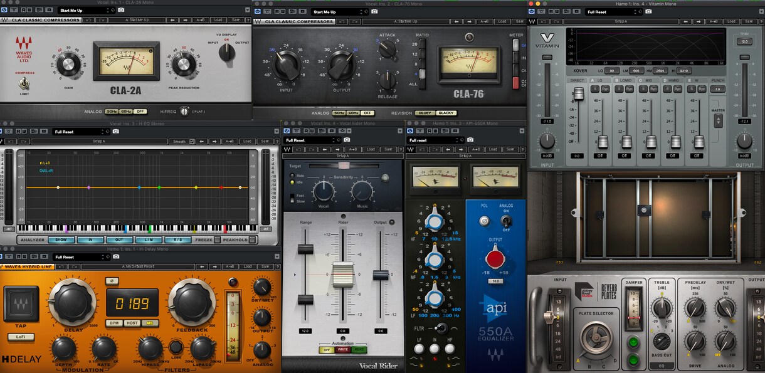Screen dimensions: 765x373
Task: Select L / M mode in H-EQ analyzer
Action: (x=149, y=239)
